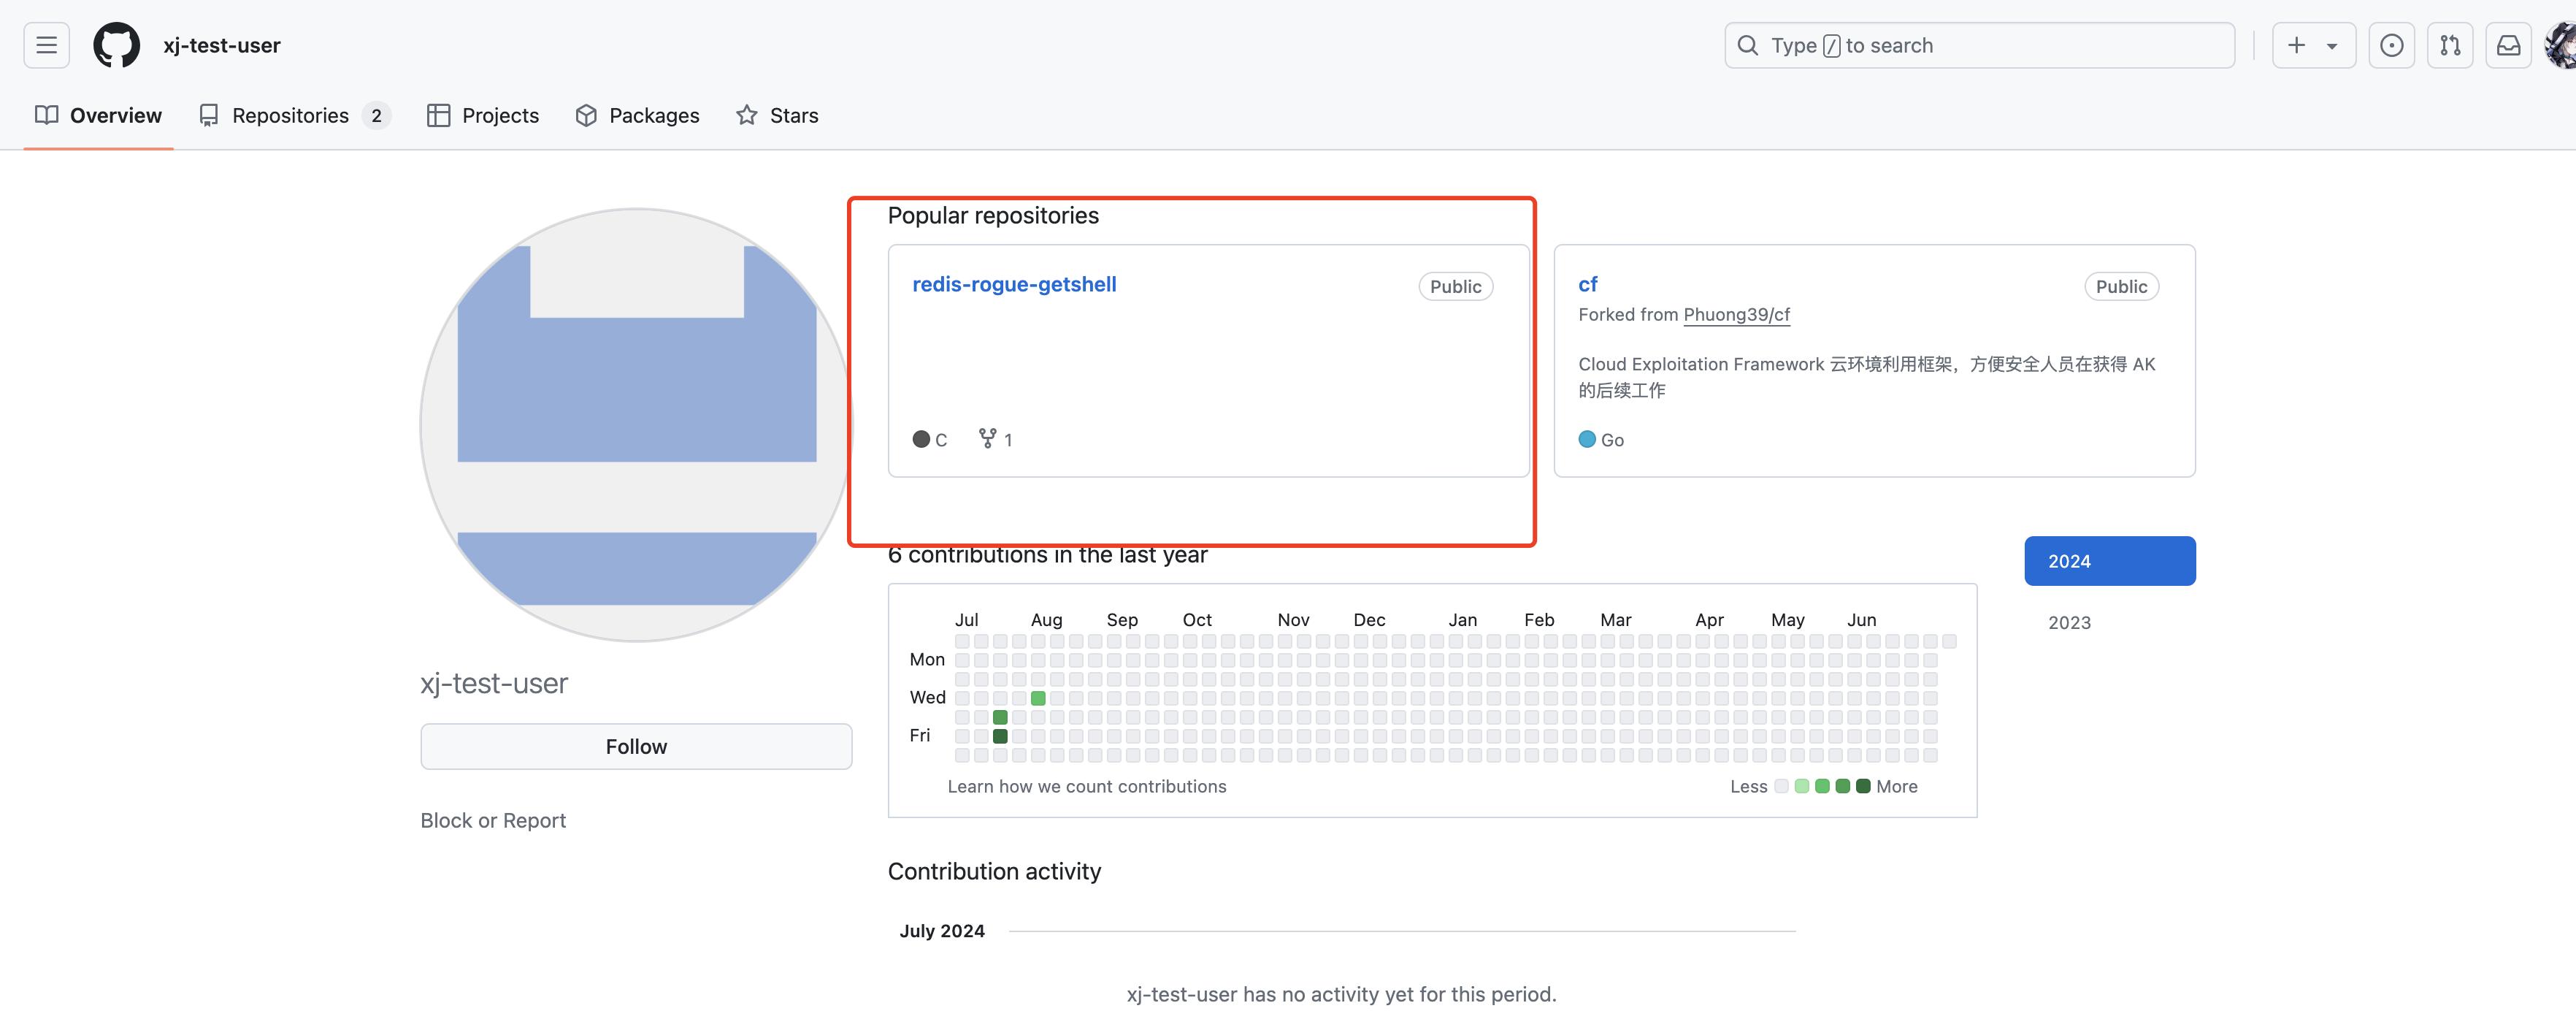Click the plus create-new icon
This screenshot has height=1030, width=2576.
point(2296,45)
